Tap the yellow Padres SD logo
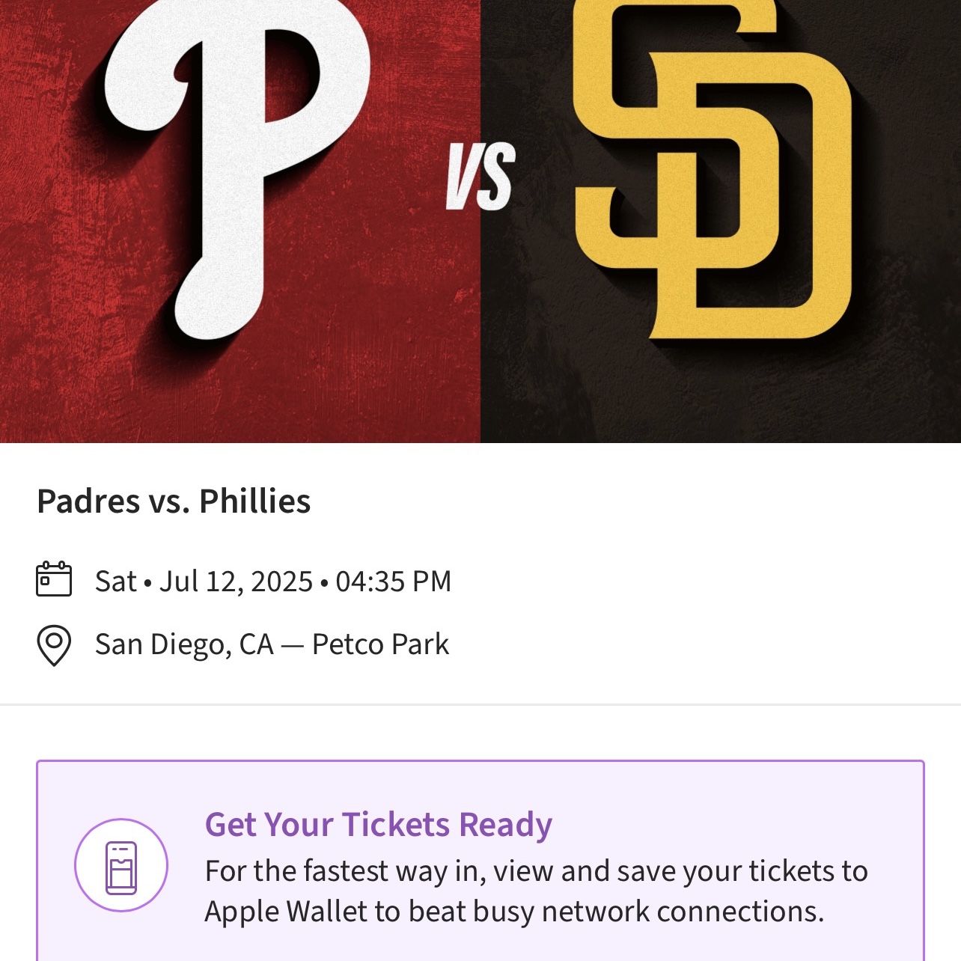This screenshot has width=961, height=961. 713,168
